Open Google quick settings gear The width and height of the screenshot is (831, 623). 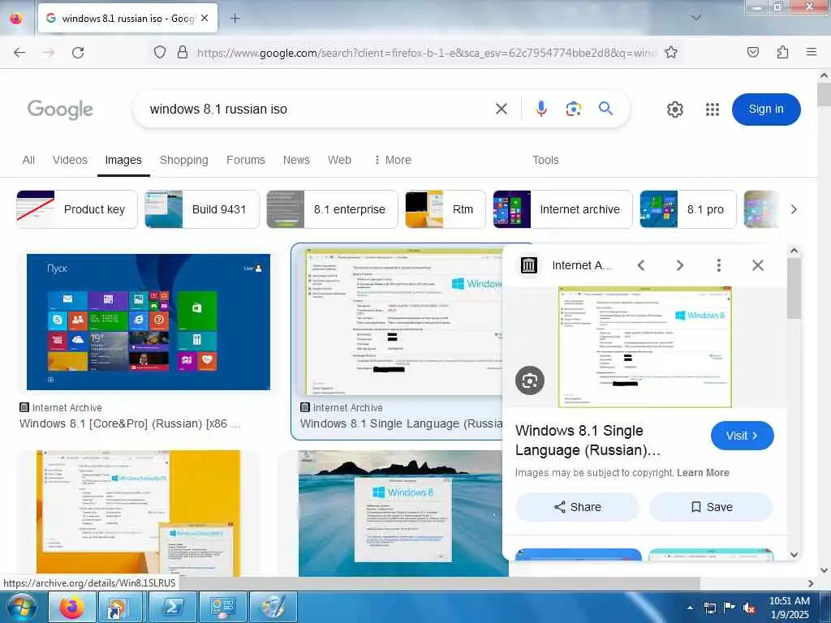(674, 110)
